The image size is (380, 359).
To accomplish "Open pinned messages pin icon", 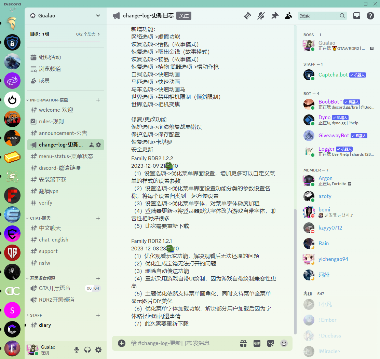I will click(x=275, y=16).
